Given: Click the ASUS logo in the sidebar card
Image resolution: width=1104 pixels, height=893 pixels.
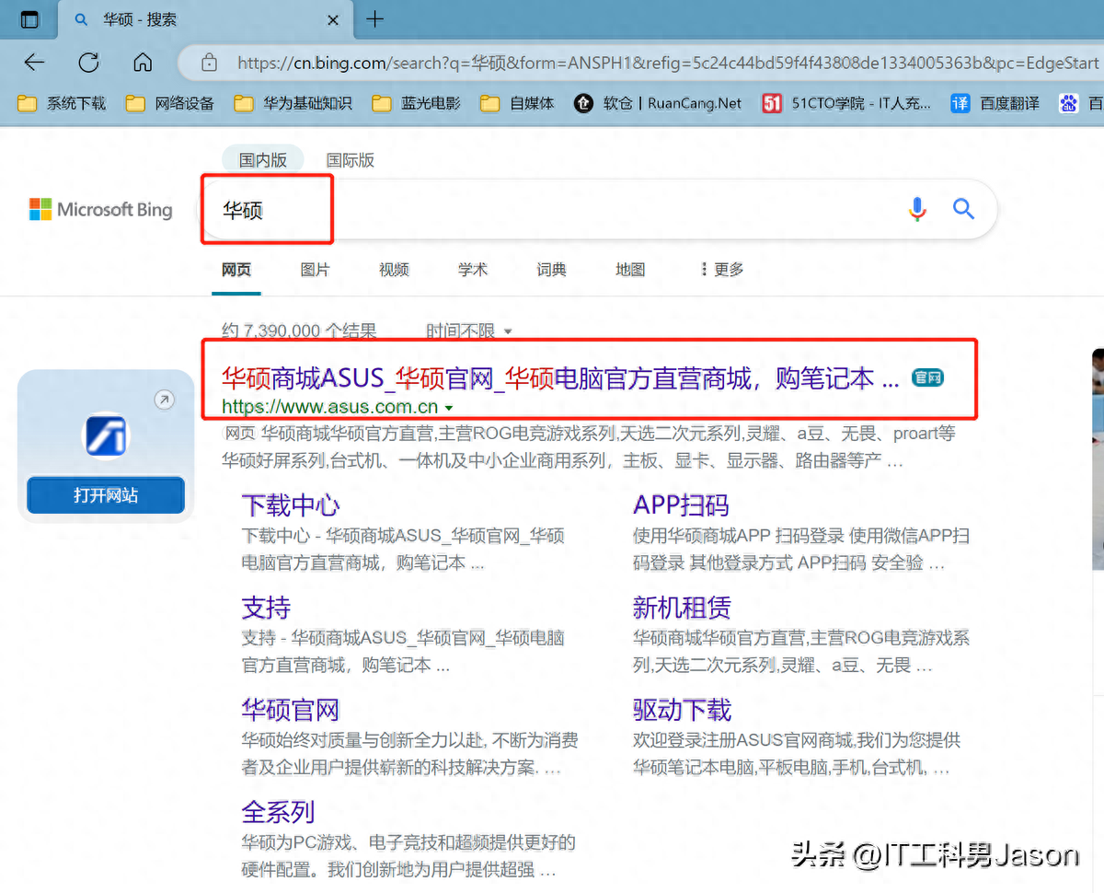Looking at the screenshot, I should 105,435.
